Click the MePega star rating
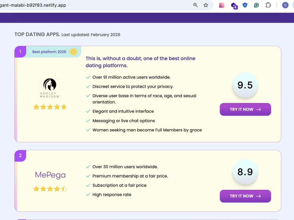Screen dimensions: 294x220 pos(50,189)
